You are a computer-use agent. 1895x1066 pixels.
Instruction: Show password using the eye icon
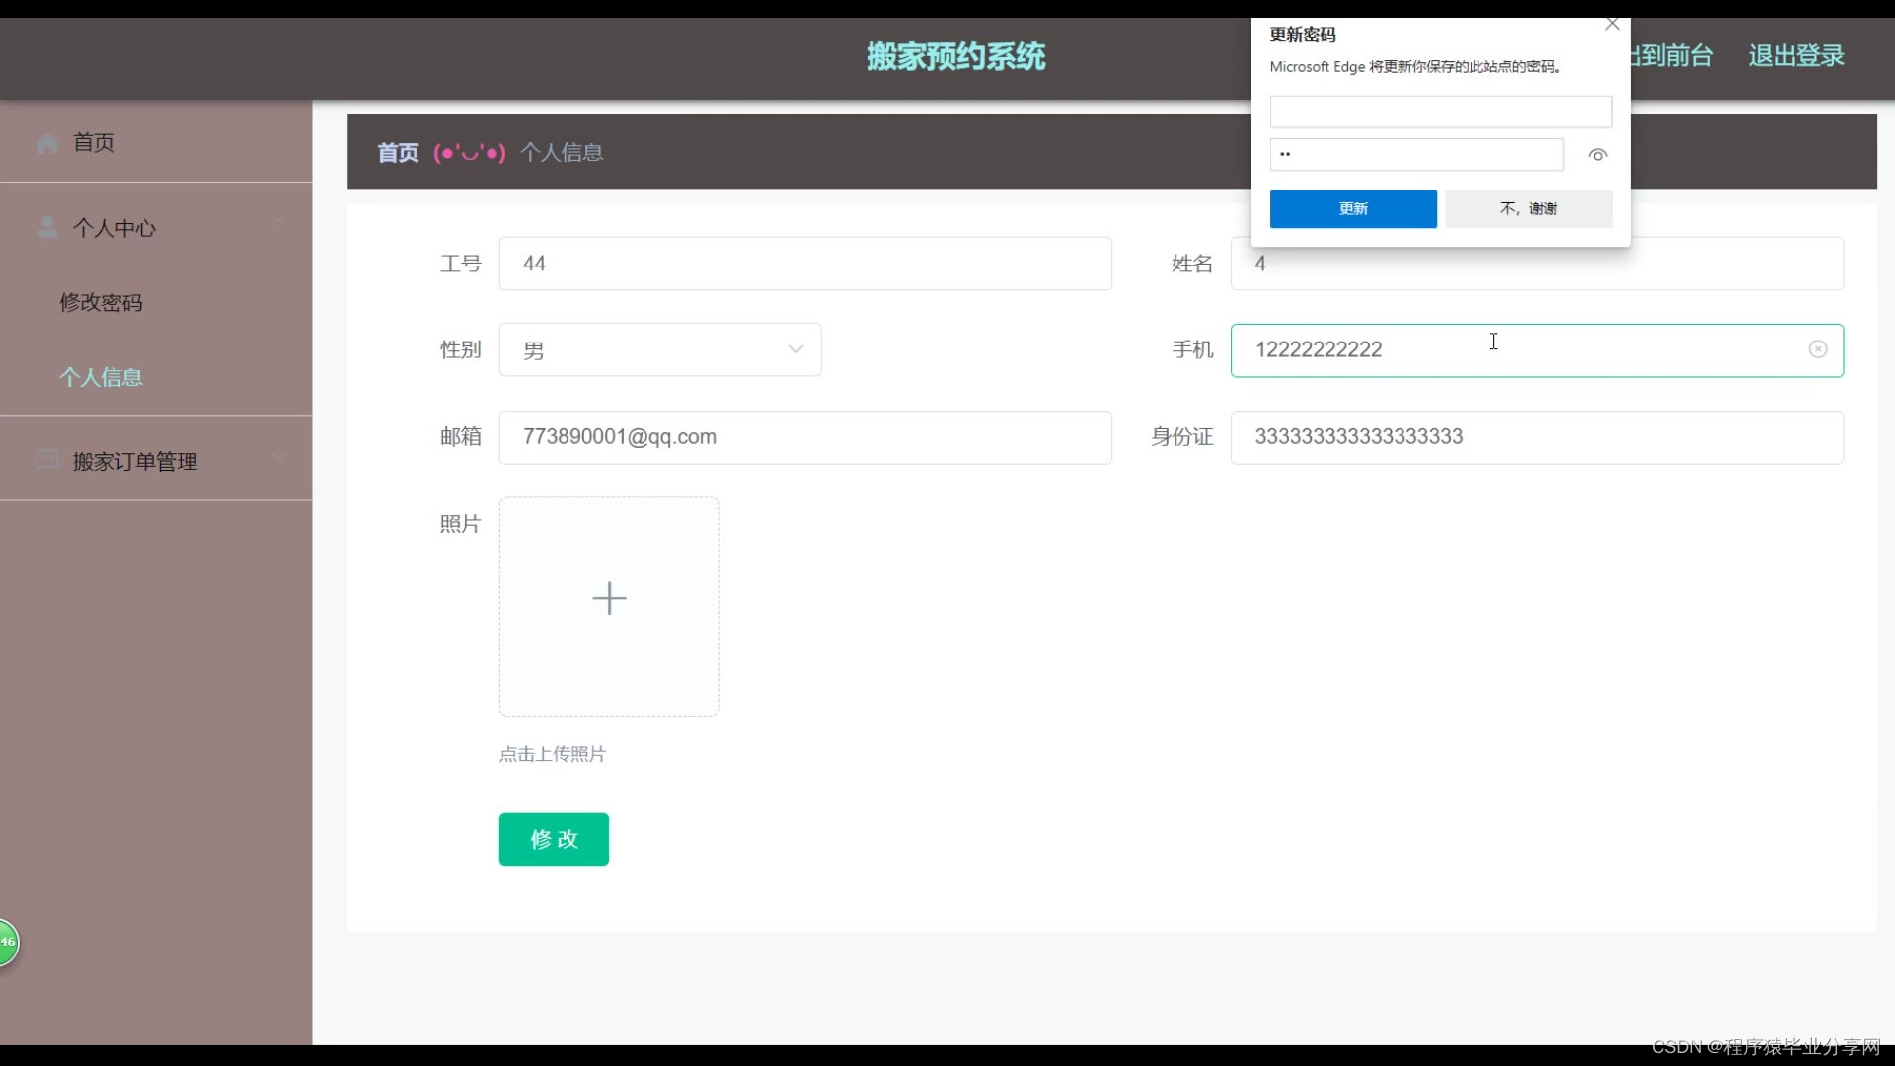coord(1597,155)
